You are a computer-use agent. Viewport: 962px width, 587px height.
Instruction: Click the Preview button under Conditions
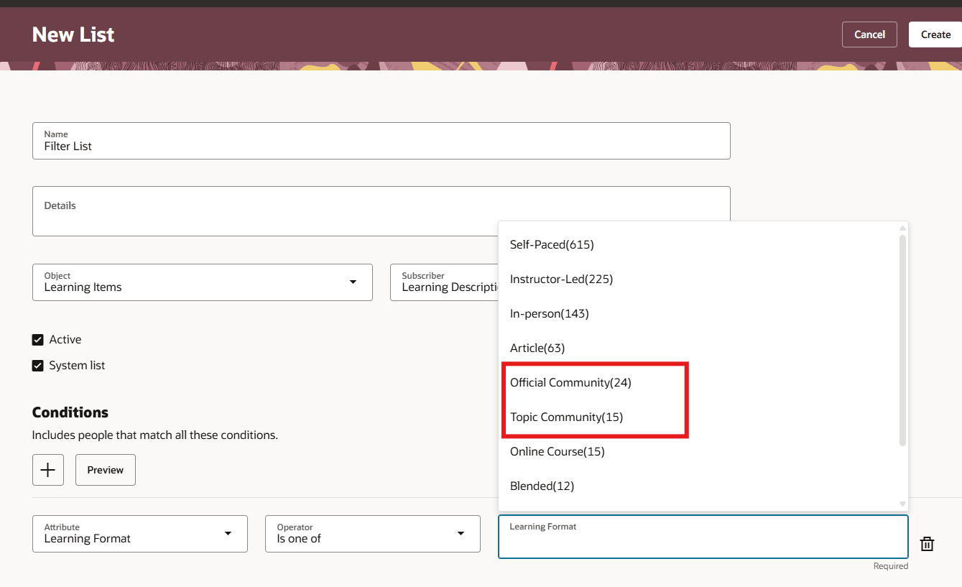tap(105, 469)
